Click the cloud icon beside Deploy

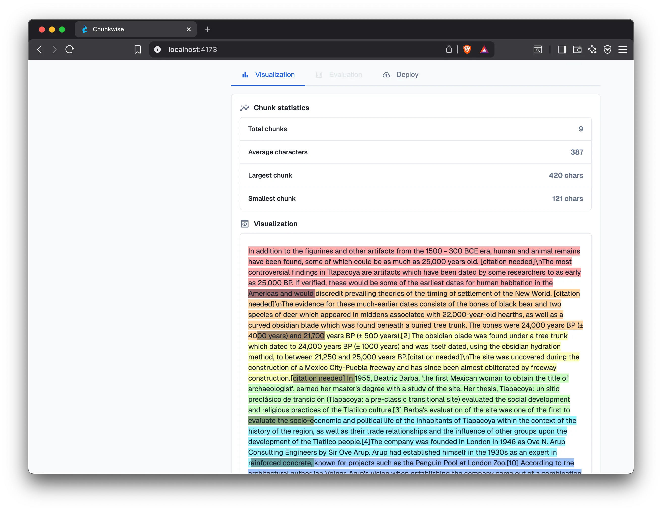click(386, 75)
